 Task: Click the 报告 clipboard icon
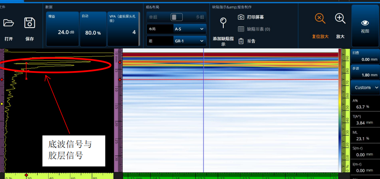click(x=241, y=41)
